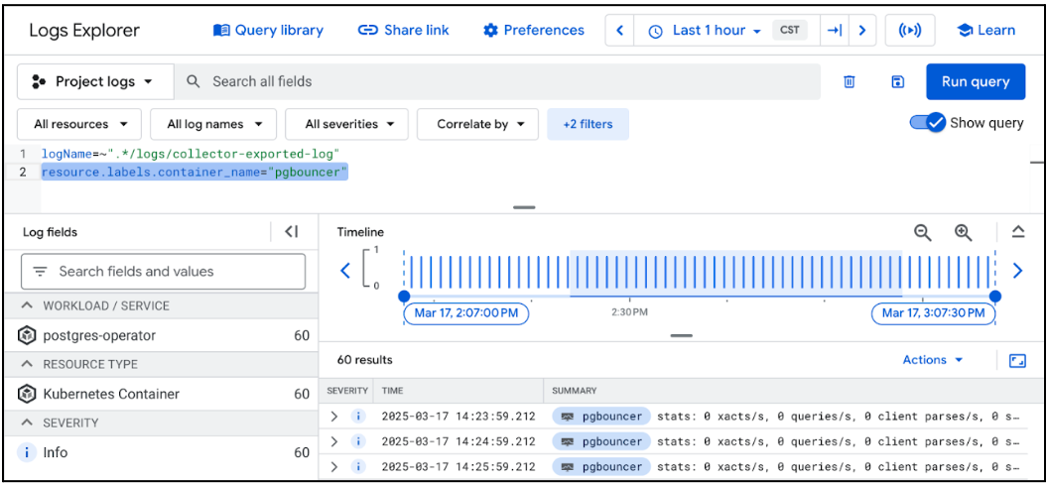Click timestamp 2025-03-17 14:24:59.212
1048x484 pixels.
pos(458,441)
